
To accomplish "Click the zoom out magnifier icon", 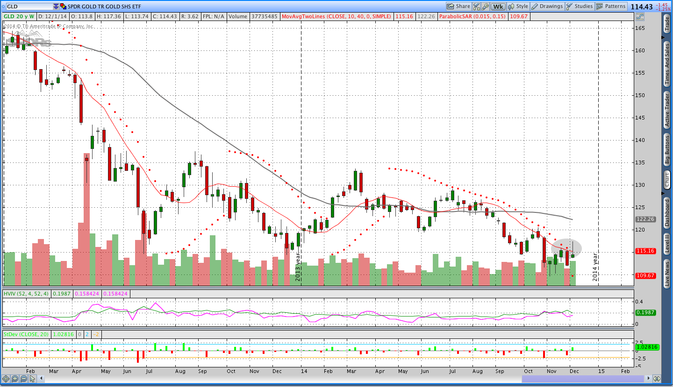I will [x=23, y=379].
